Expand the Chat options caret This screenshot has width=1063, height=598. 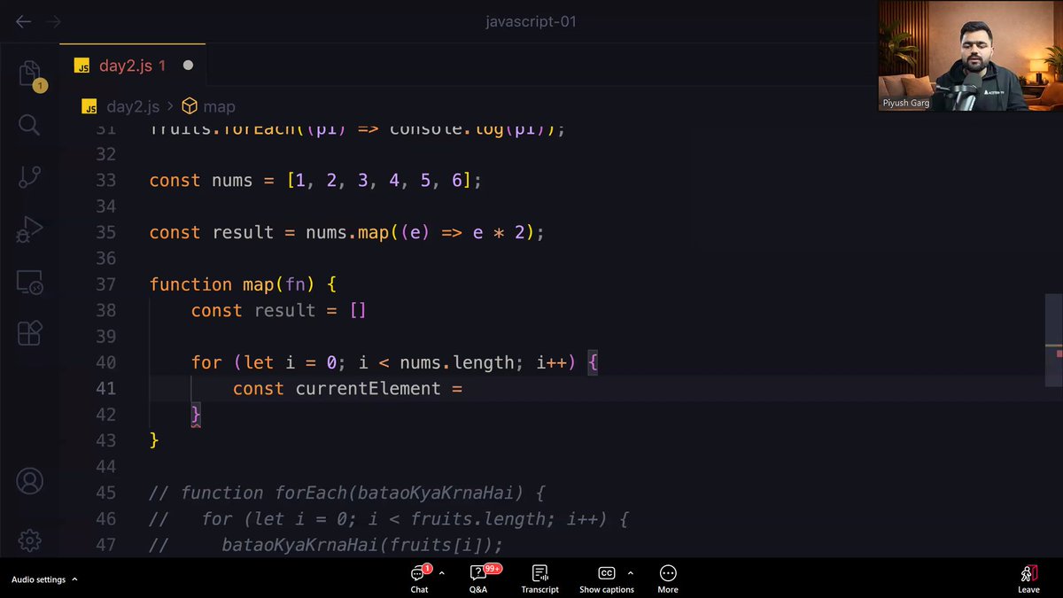tap(442, 572)
